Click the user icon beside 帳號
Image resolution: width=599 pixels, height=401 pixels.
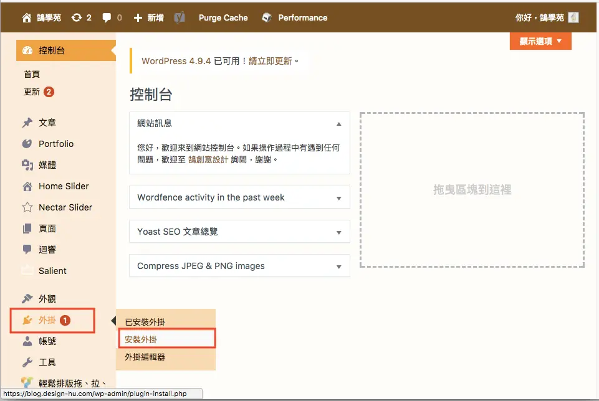(27, 341)
